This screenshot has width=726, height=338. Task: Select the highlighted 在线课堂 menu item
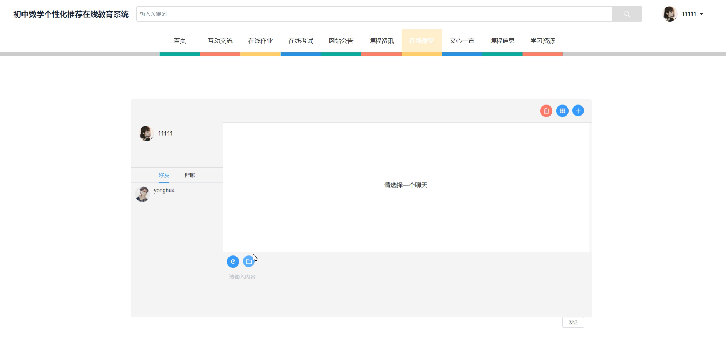pyautogui.click(x=422, y=41)
